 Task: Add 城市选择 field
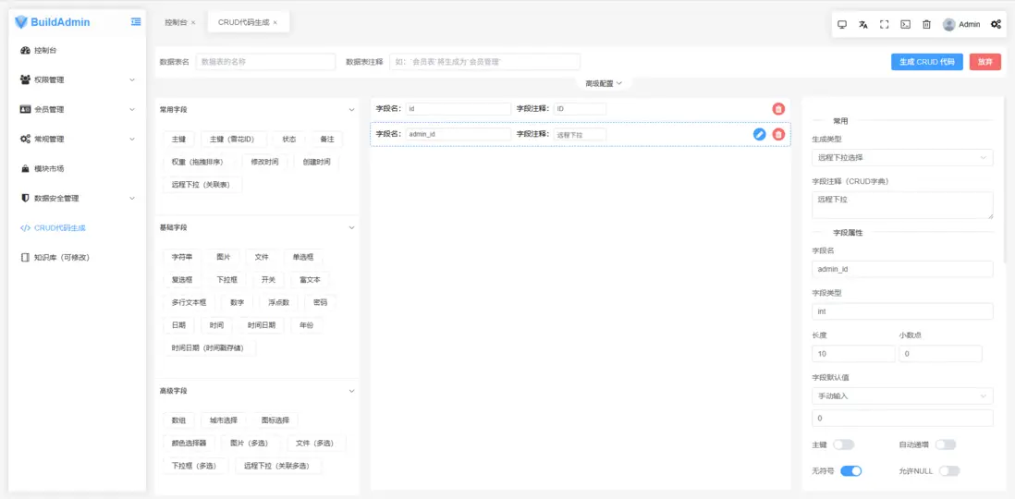point(224,420)
